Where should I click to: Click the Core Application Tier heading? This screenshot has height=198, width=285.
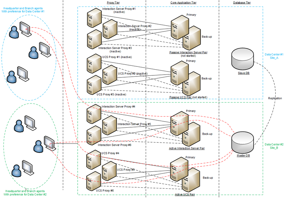[183, 2]
